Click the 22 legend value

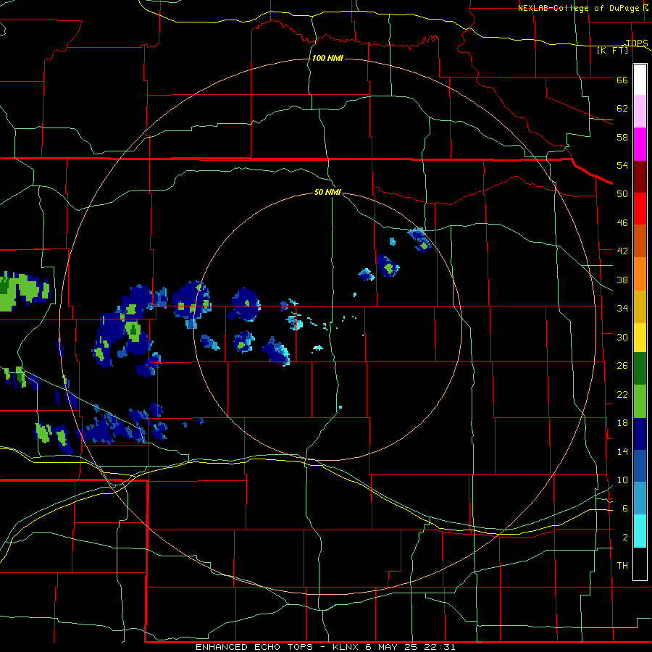pyautogui.click(x=622, y=395)
